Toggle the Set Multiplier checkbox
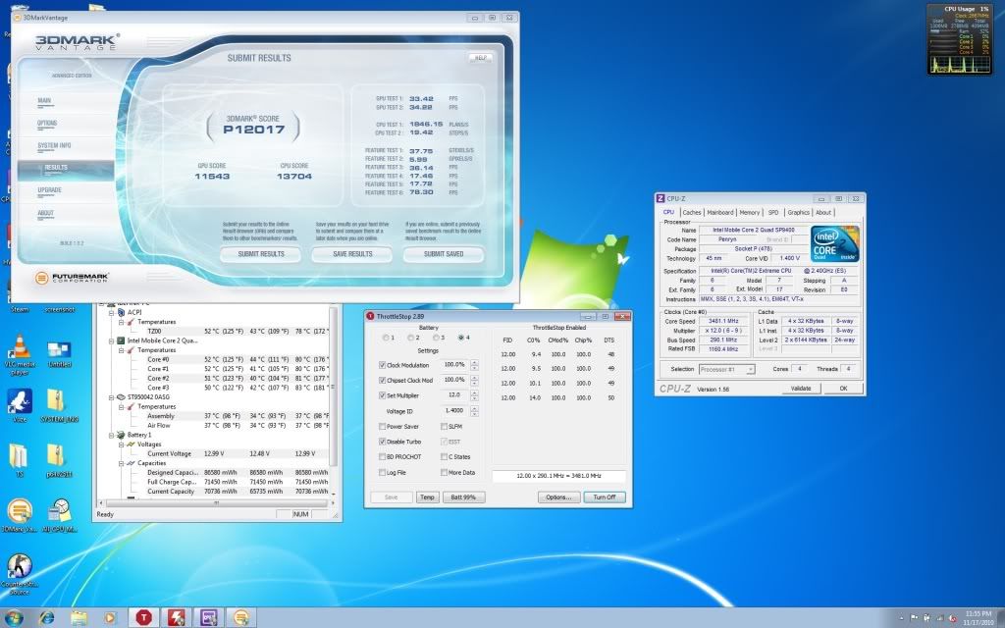The height and width of the screenshot is (628, 1005). pyautogui.click(x=382, y=396)
